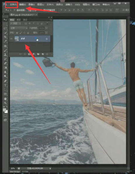
Task: Expand the opacity (不透明度) slider arrow
Action: coord(46,28)
